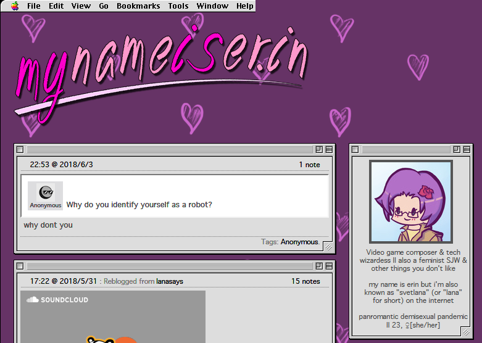Open the Help menu
This screenshot has width=482, height=343.
click(244, 6)
